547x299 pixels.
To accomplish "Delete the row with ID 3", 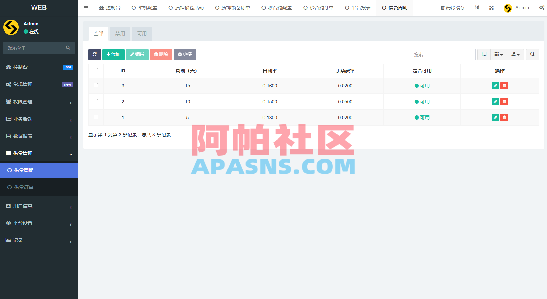I will 504,86.
